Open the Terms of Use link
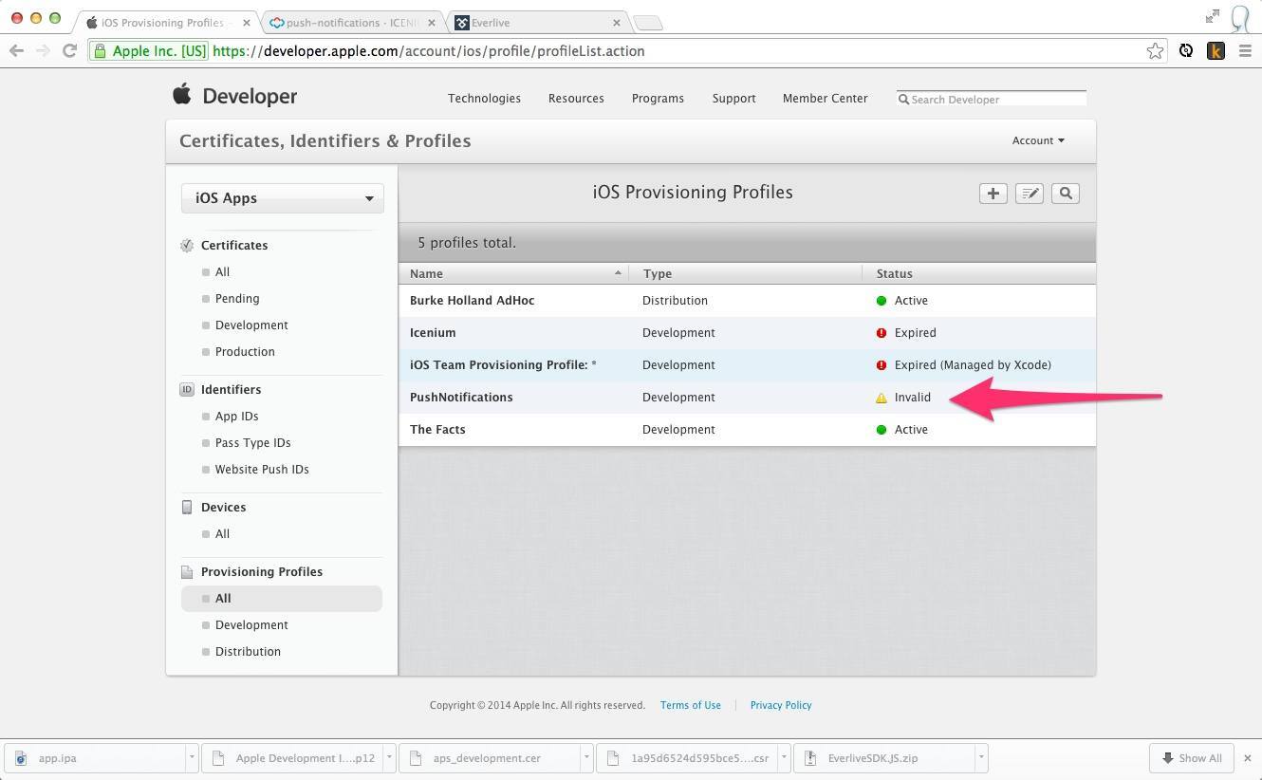The height and width of the screenshot is (780, 1262). pos(690,705)
